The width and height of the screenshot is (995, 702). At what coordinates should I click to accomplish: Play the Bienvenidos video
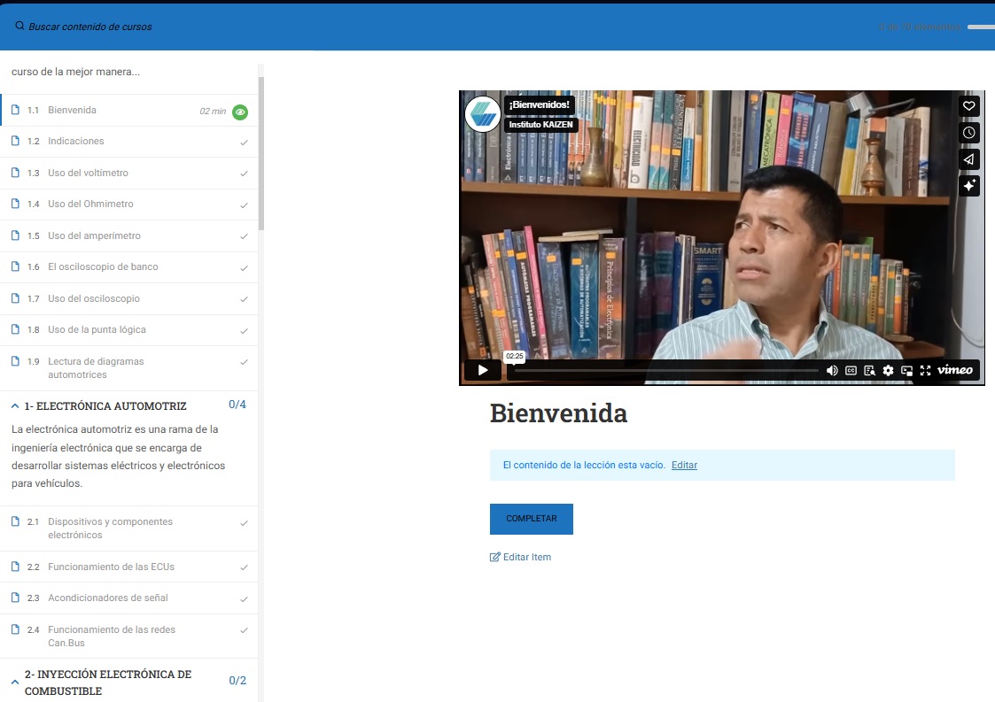483,370
